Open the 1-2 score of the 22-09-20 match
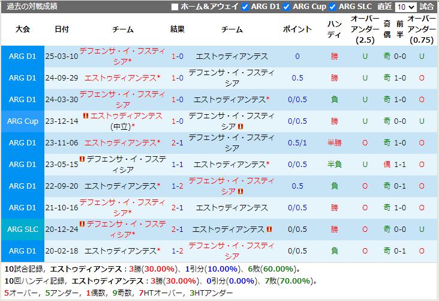The image size is (439, 301). [x=178, y=186]
